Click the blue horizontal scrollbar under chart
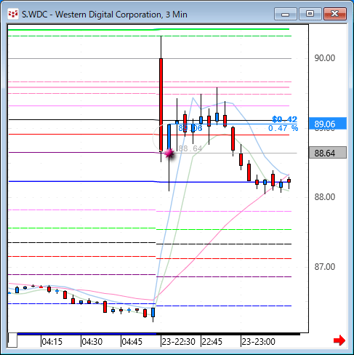354x355 pixels. (x=87, y=334)
